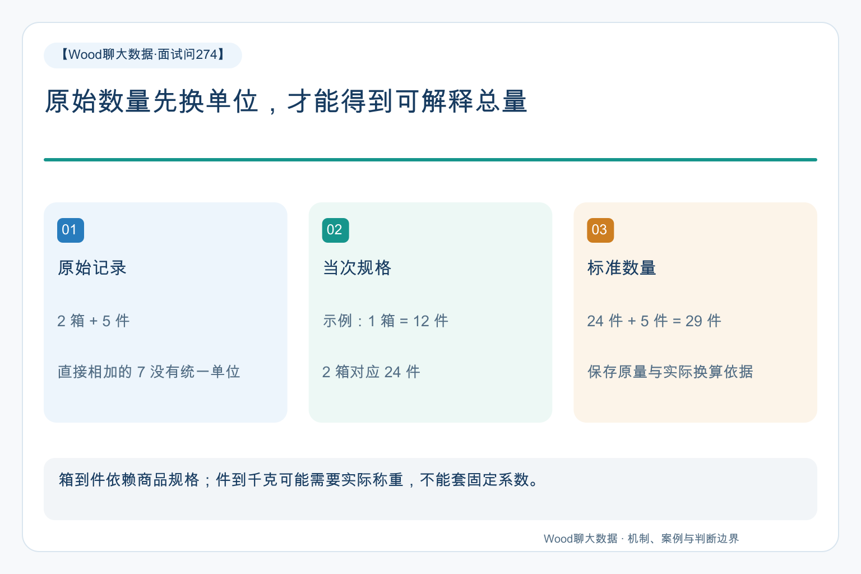The height and width of the screenshot is (574, 861).
Task: Click the line 2 箱 + 5 件
Action: pyautogui.click(x=94, y=321)
